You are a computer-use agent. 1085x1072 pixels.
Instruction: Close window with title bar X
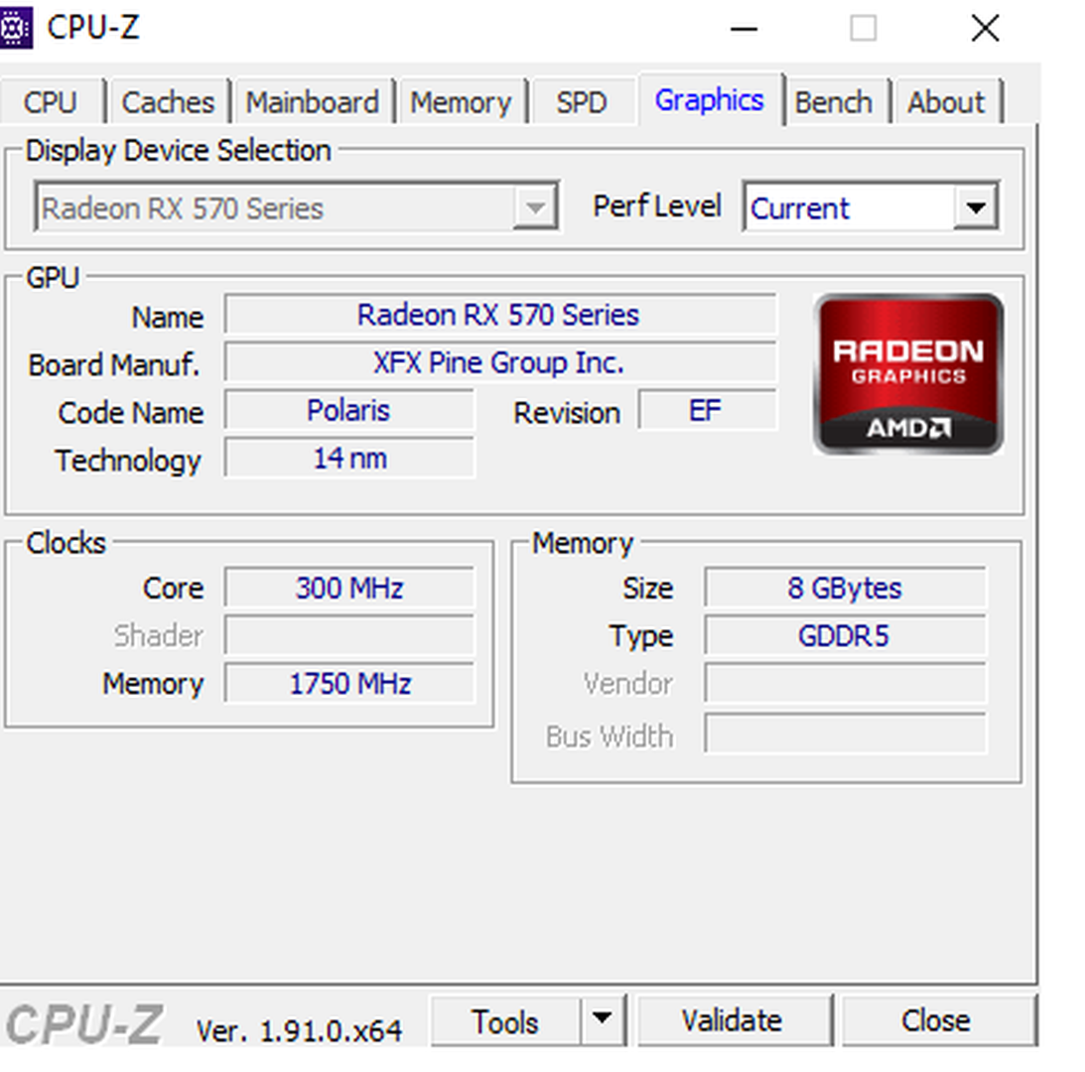[986, 29]
